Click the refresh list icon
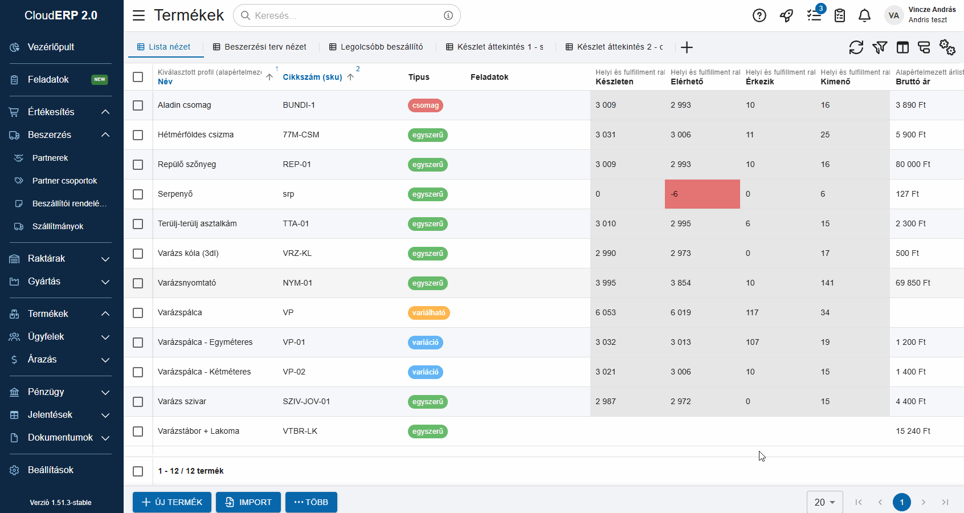Image resolution: width=964 pixels, height=513 pixels. click(856, 47)
